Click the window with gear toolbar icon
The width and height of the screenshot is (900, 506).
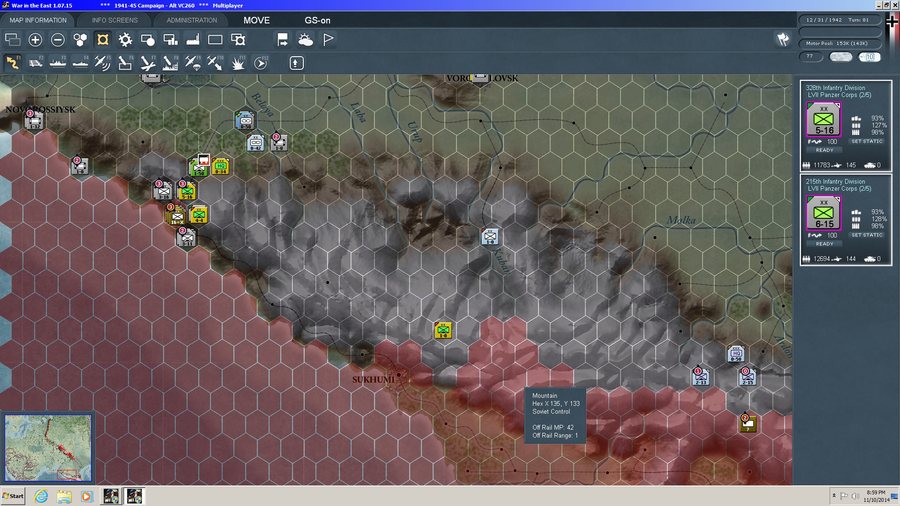238,40
